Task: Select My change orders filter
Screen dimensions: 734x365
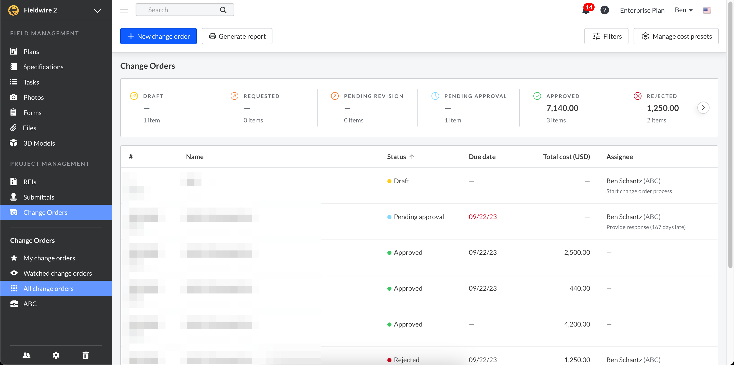Action: click(x=49, y=258)
